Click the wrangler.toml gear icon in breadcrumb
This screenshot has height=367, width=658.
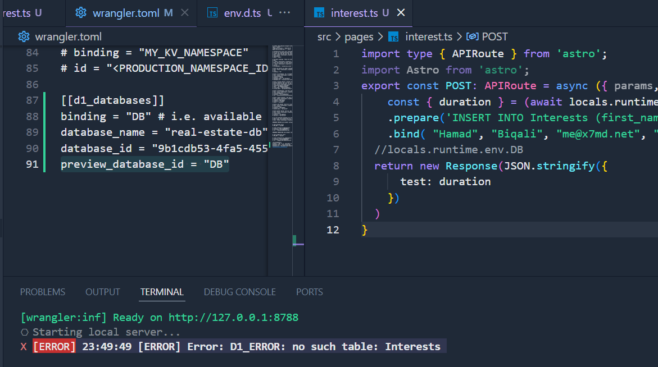[x=24, y=37]
